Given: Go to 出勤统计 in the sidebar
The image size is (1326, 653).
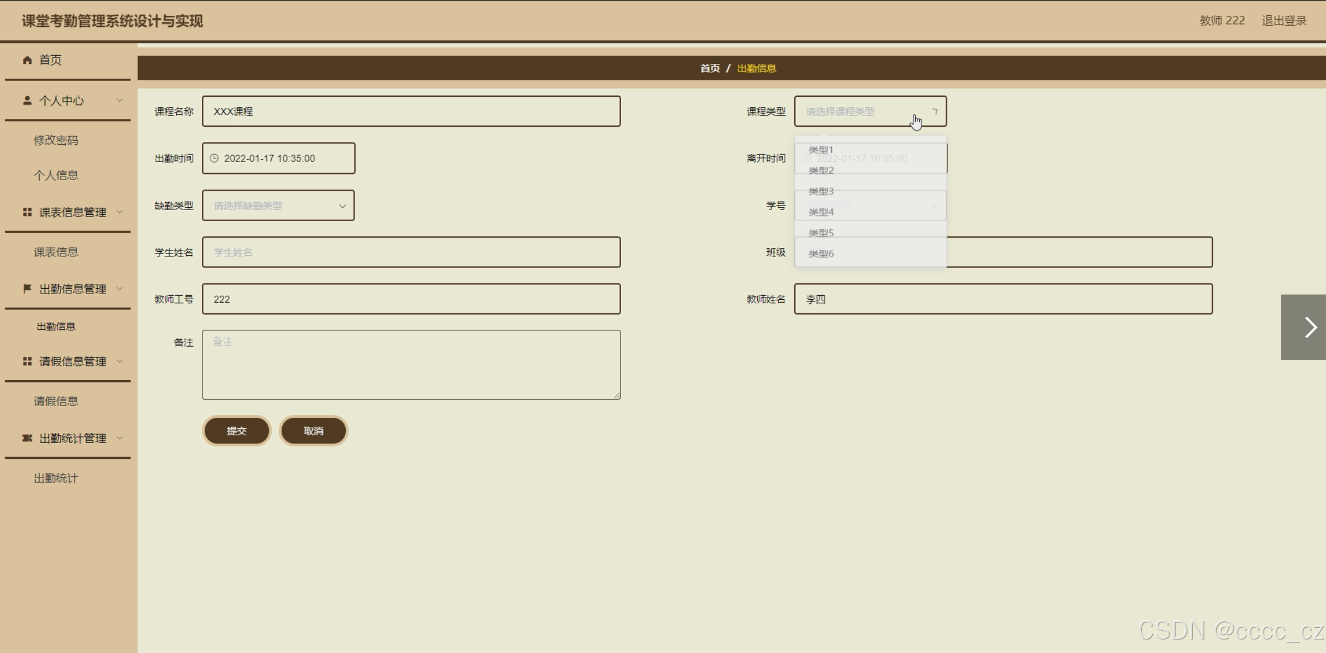Looking at the screenshot, I should [x=56, y=478].
